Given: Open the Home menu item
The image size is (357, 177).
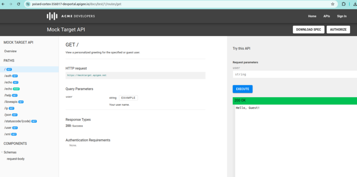Looking at the screenshot, I should coord(312,16).
